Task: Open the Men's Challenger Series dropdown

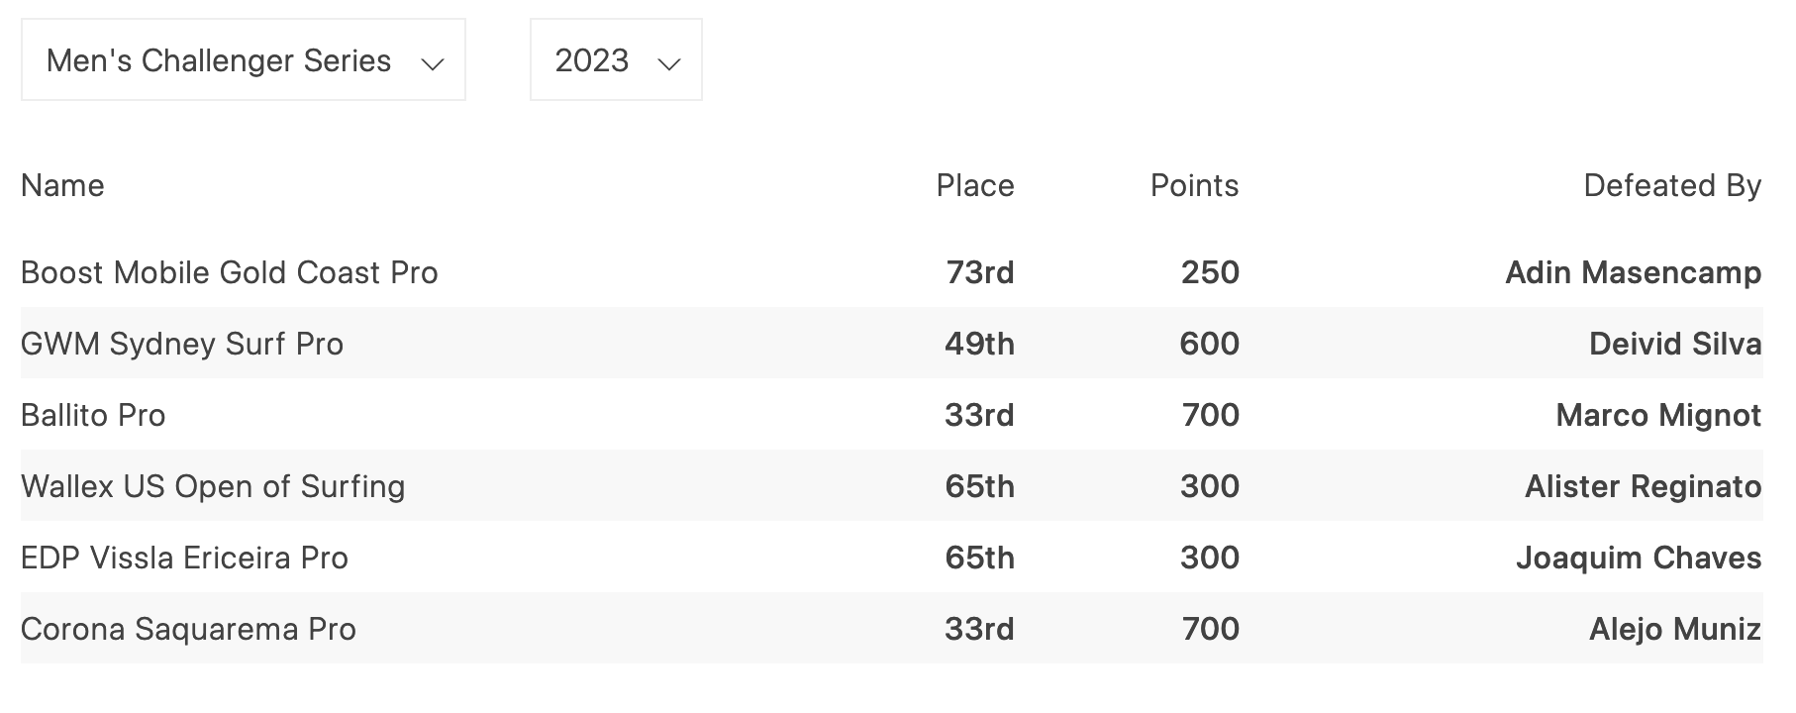Action: click(243, 60)
